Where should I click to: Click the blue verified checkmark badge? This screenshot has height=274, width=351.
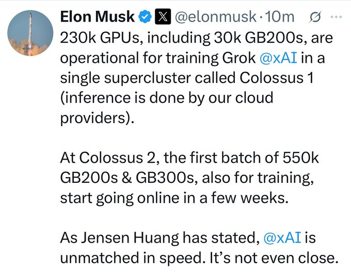(145, 17)
